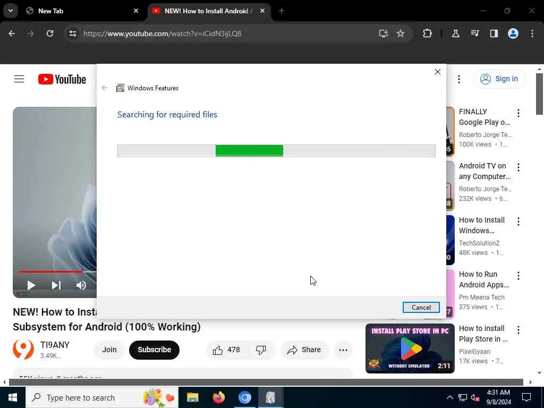Go to YouTube home via logo
This screenshot has width=544, height=408.
coord(62,80)
